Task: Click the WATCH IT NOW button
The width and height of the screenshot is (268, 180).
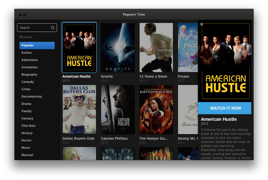Action: (225, 108)
